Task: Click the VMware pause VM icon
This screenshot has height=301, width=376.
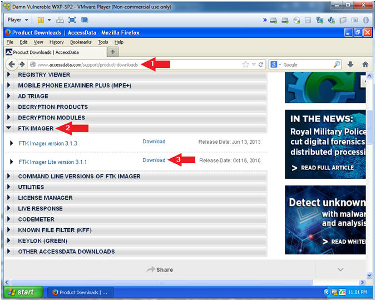Action: [41, 20]
